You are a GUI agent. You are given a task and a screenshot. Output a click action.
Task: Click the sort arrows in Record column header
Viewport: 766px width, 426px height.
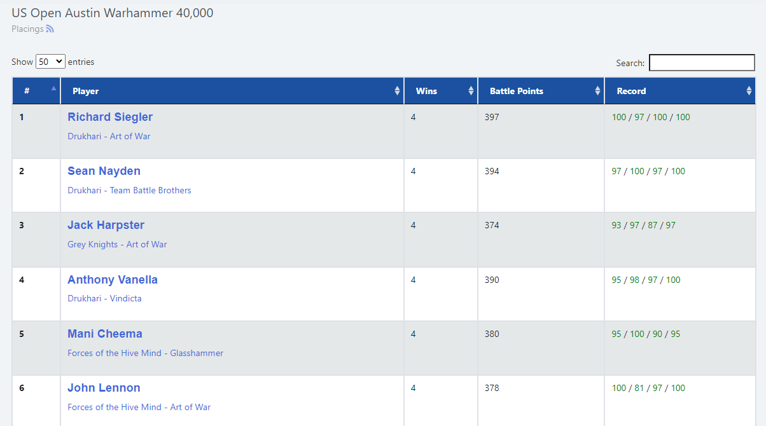coord(749,91)
